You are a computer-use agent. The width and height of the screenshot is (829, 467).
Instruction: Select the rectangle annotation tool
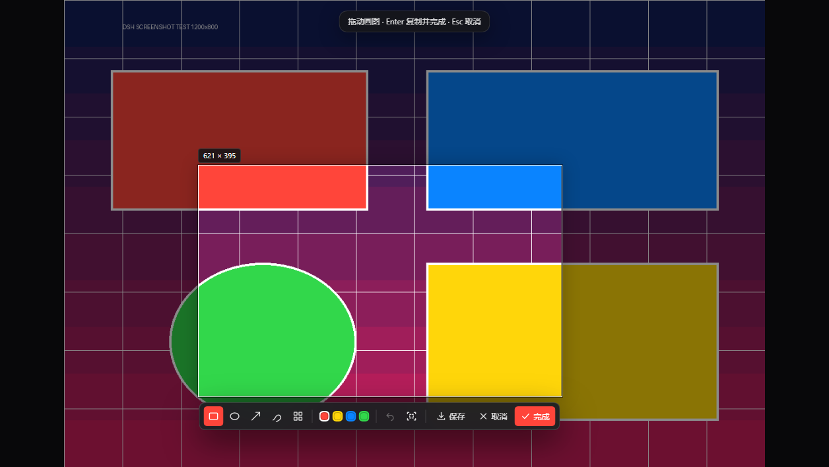213,416
